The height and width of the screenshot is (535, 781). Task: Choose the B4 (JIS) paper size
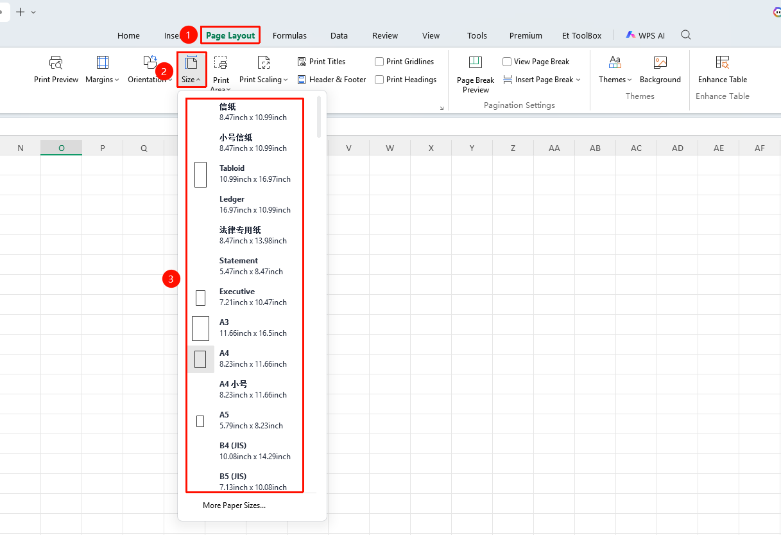(x=245, y=451)
